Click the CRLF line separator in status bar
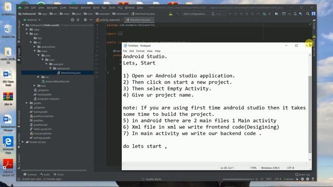 point(268,179)
